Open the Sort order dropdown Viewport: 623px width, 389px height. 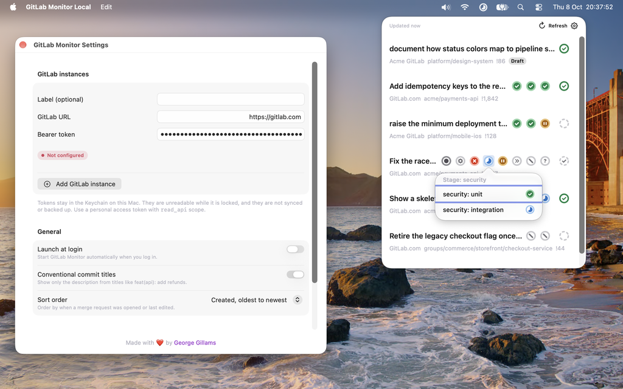(x=257, y=300)
